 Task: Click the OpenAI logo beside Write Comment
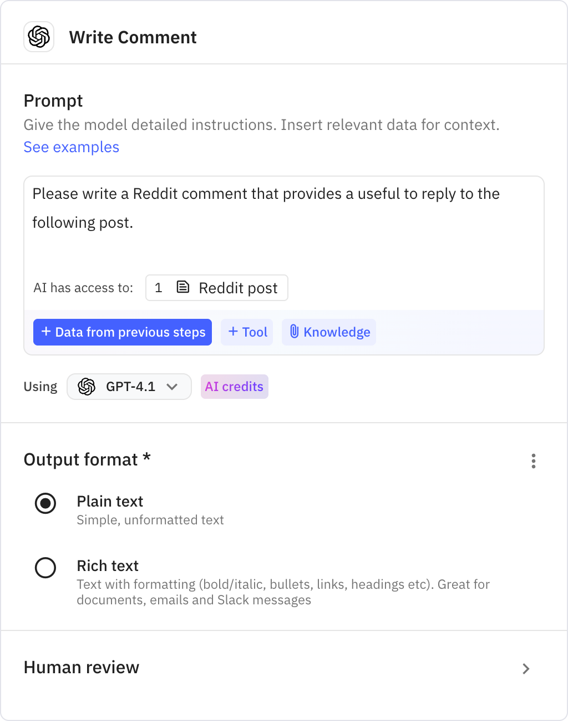click(38, 37)
